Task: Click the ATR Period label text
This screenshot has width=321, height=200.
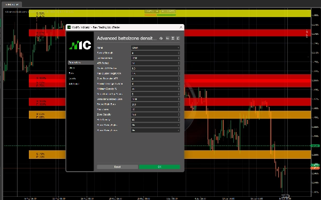Action: pos(103,63)
